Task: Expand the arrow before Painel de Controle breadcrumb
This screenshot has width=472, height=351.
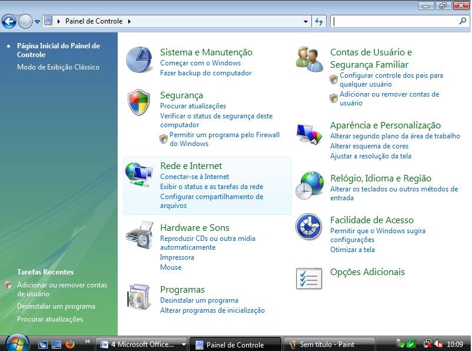Action: click(59, 21)
